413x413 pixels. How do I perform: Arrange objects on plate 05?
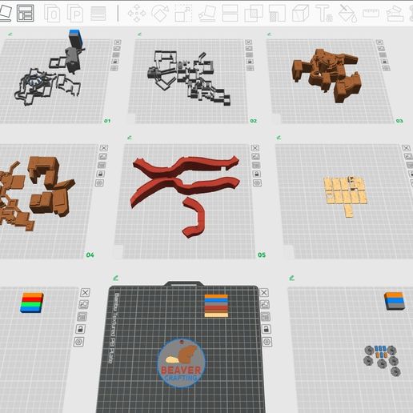pos(256,165)
